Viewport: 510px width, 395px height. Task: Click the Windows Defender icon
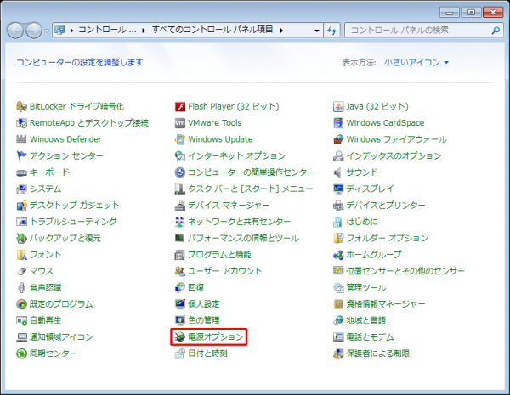pyautogui.click(x=21, y=139)
